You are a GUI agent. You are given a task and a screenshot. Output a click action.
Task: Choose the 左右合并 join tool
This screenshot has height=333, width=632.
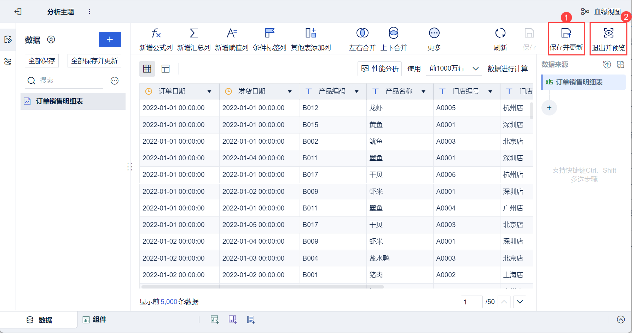(x=363, y=40)
